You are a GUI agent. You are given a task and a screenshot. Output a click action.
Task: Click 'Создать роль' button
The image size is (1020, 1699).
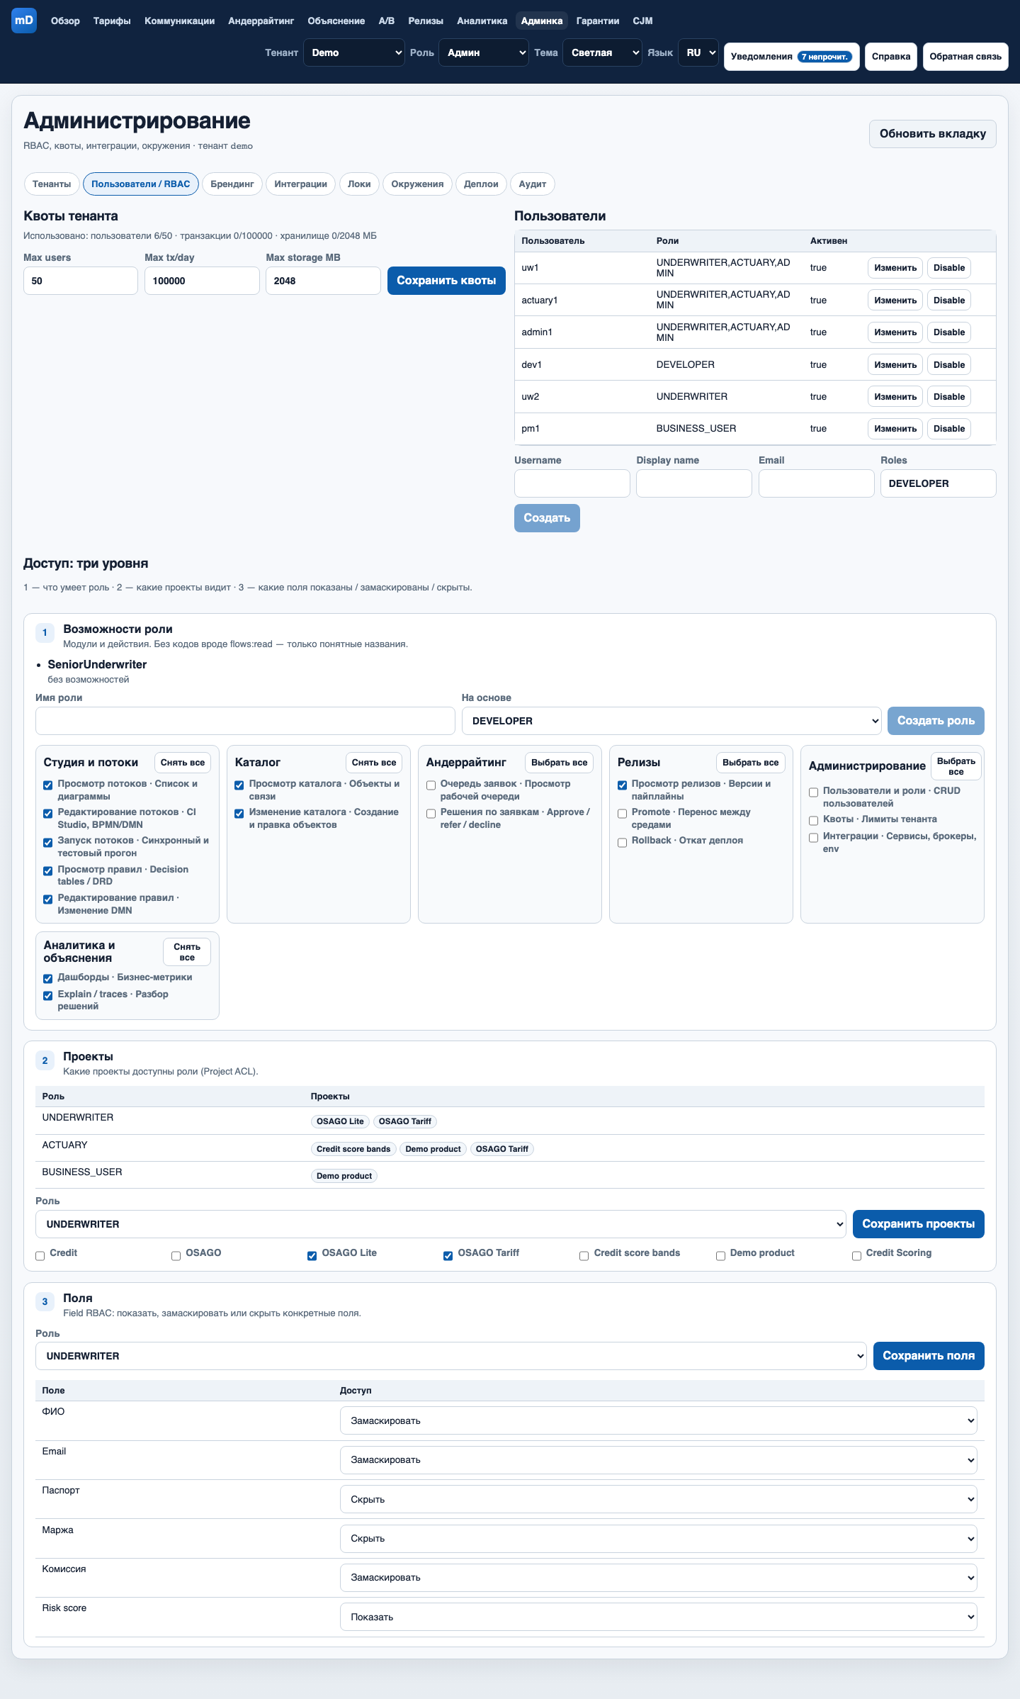936,721
